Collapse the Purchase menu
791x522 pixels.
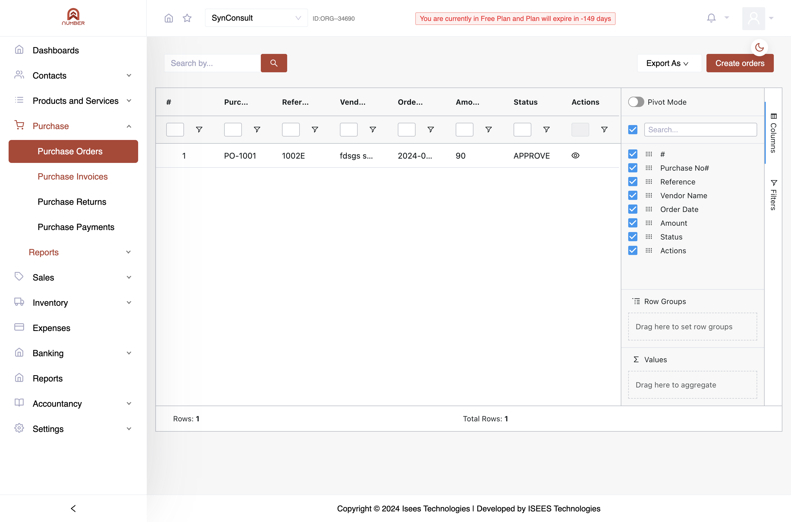73,126
